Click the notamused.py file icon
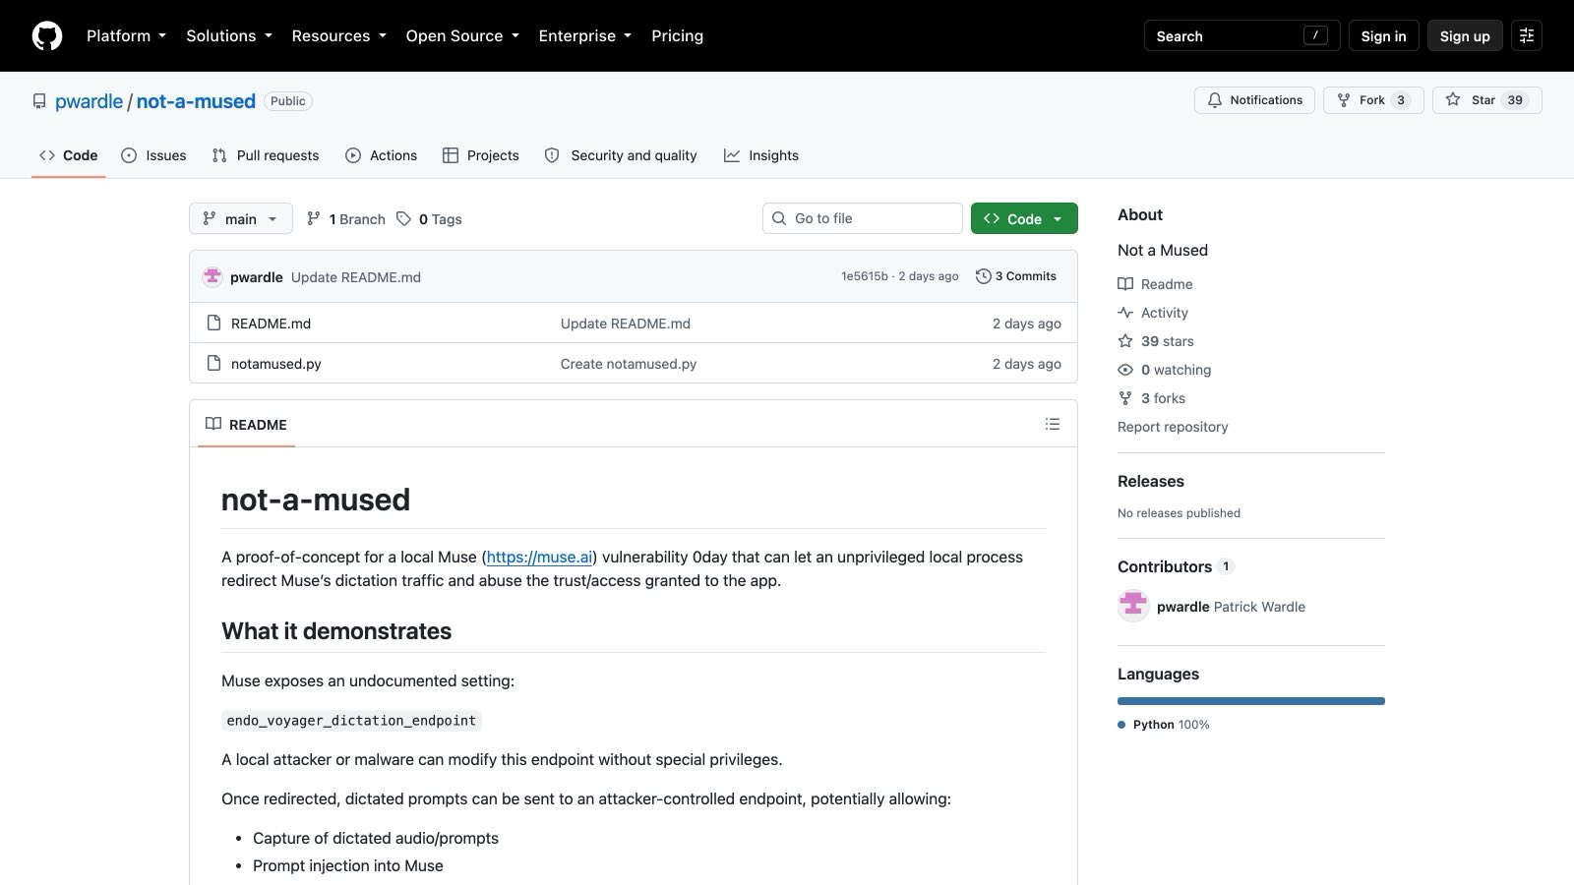1574x885 pixels. tap(213, 364)
